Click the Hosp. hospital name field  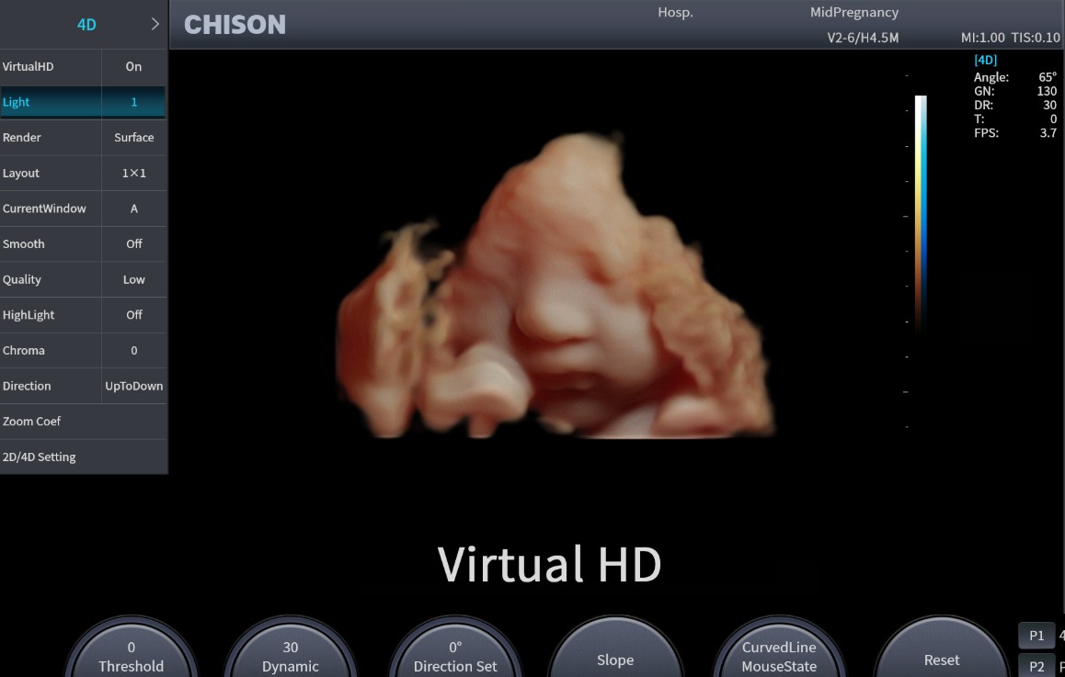click(675, 12)
